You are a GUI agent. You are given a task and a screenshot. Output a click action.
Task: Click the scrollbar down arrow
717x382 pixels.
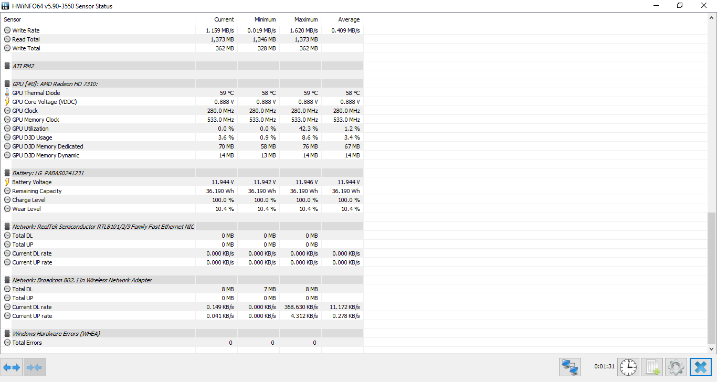(712, 349)
